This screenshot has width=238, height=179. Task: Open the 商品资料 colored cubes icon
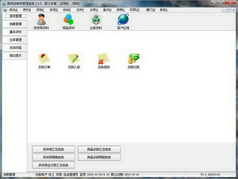[69, 20]
